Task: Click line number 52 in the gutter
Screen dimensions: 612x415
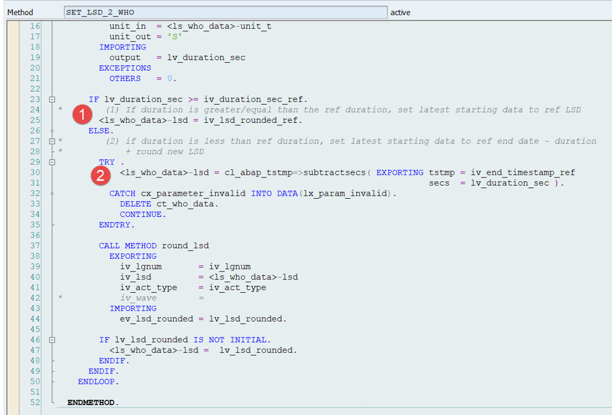Action: [x=35, y=402]
